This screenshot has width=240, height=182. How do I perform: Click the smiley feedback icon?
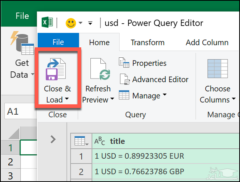pyautogui.click(x=70, y=23)
